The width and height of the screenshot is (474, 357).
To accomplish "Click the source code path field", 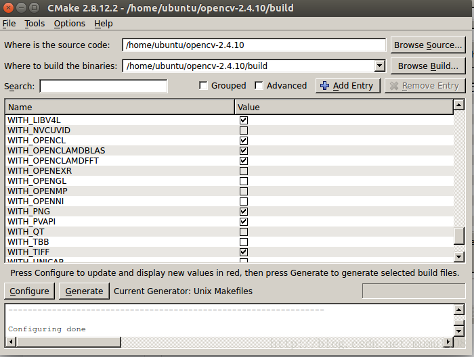I will 254,45.
